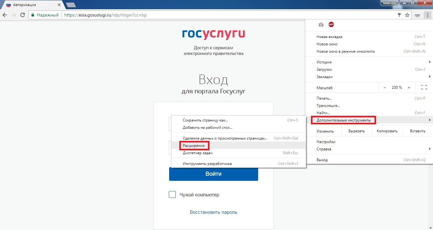Image resolution: width=433 pixels, height=230 pixels.
Task: Select Печать... menu item
Action: click(x=369, y=98)
